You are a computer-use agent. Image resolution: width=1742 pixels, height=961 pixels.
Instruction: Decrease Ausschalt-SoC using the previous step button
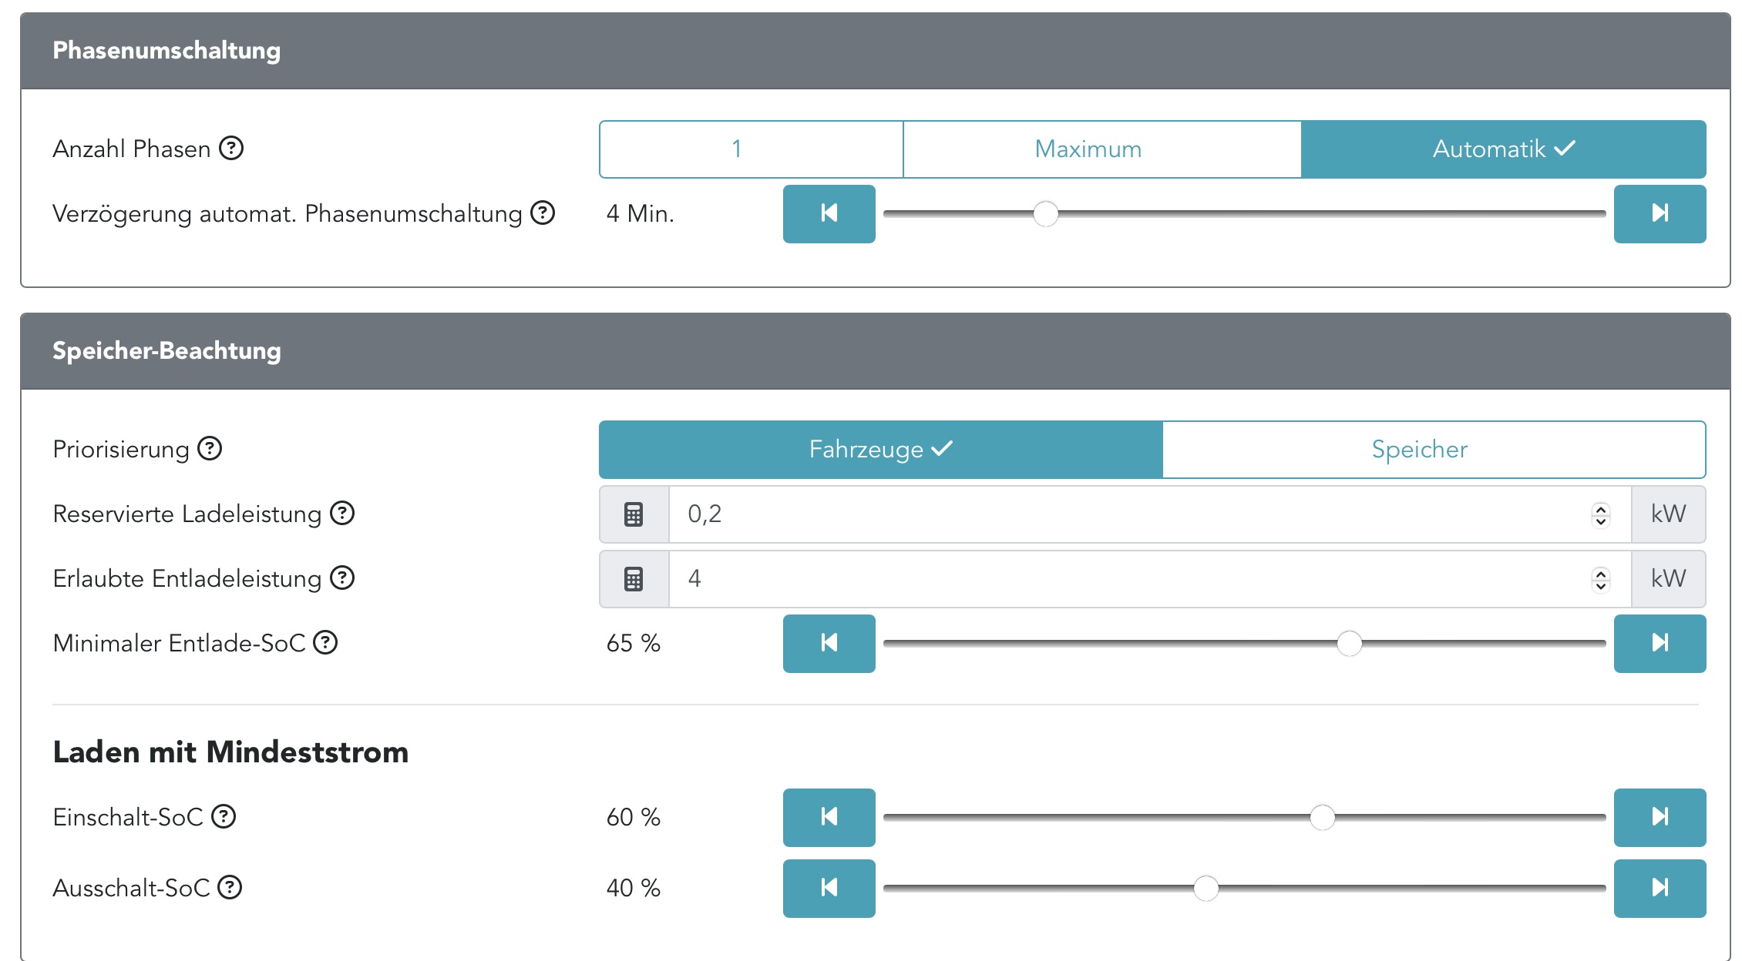(x=829, y=888)
